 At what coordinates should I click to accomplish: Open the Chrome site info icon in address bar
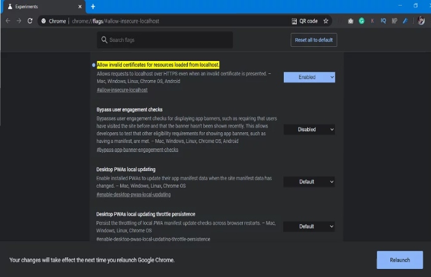(x=44, y=21)
